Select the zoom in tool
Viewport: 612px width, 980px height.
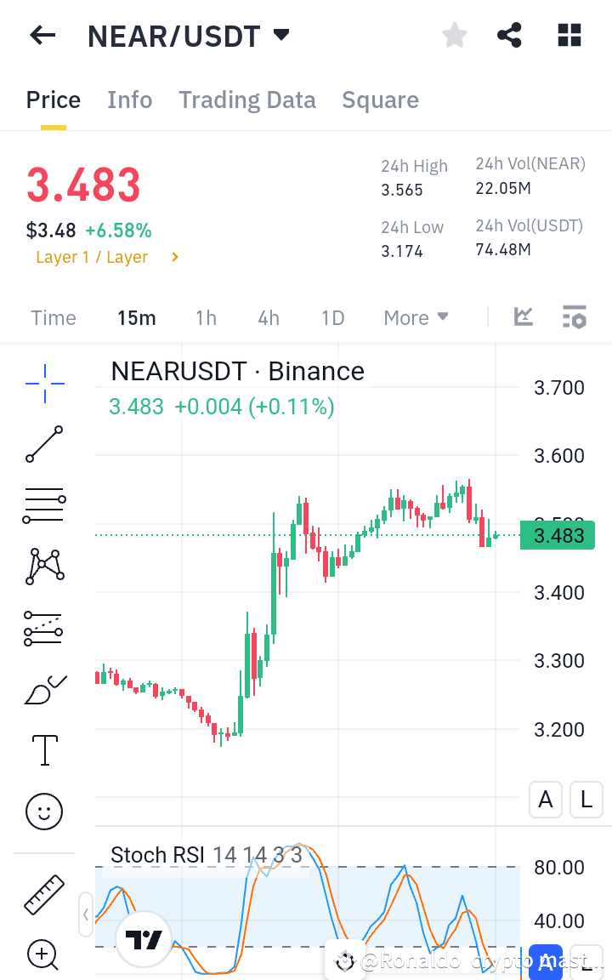point(43,954)
